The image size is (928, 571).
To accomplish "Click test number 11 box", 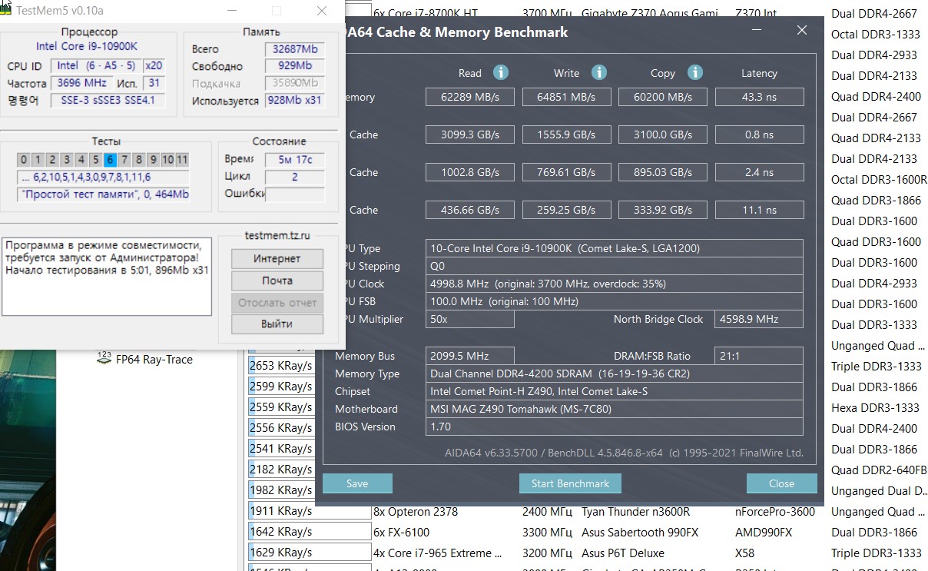I will click(x=181, y=160).
